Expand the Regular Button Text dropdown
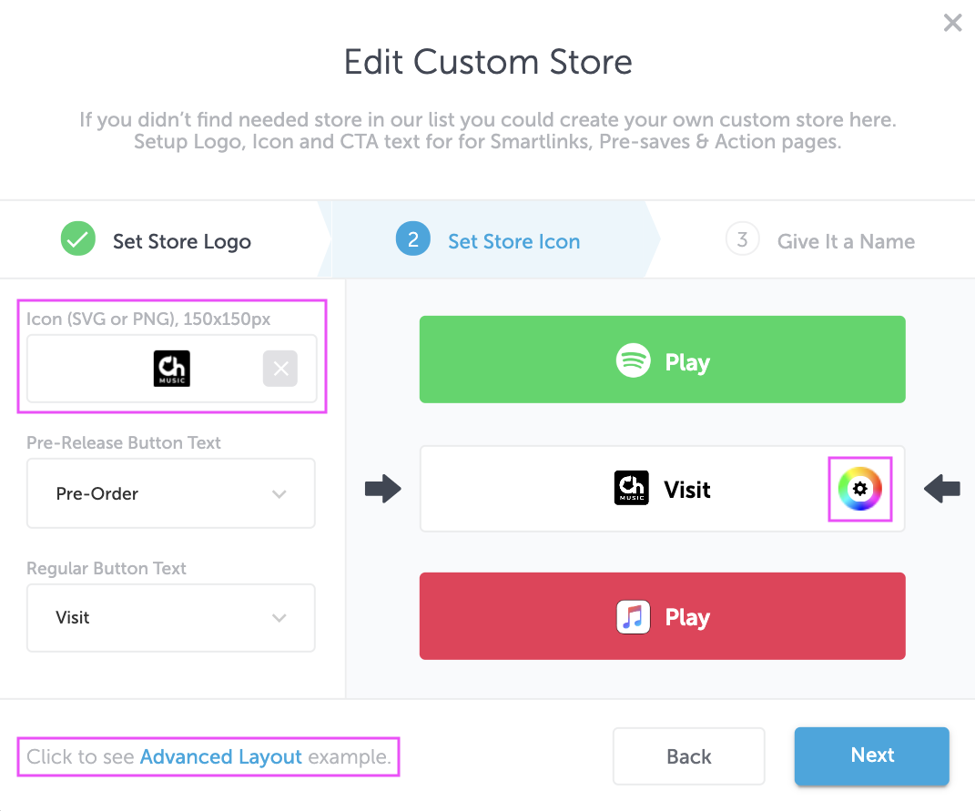The height and width of the screenshot is (811, 975). click(x=171, y=617)
